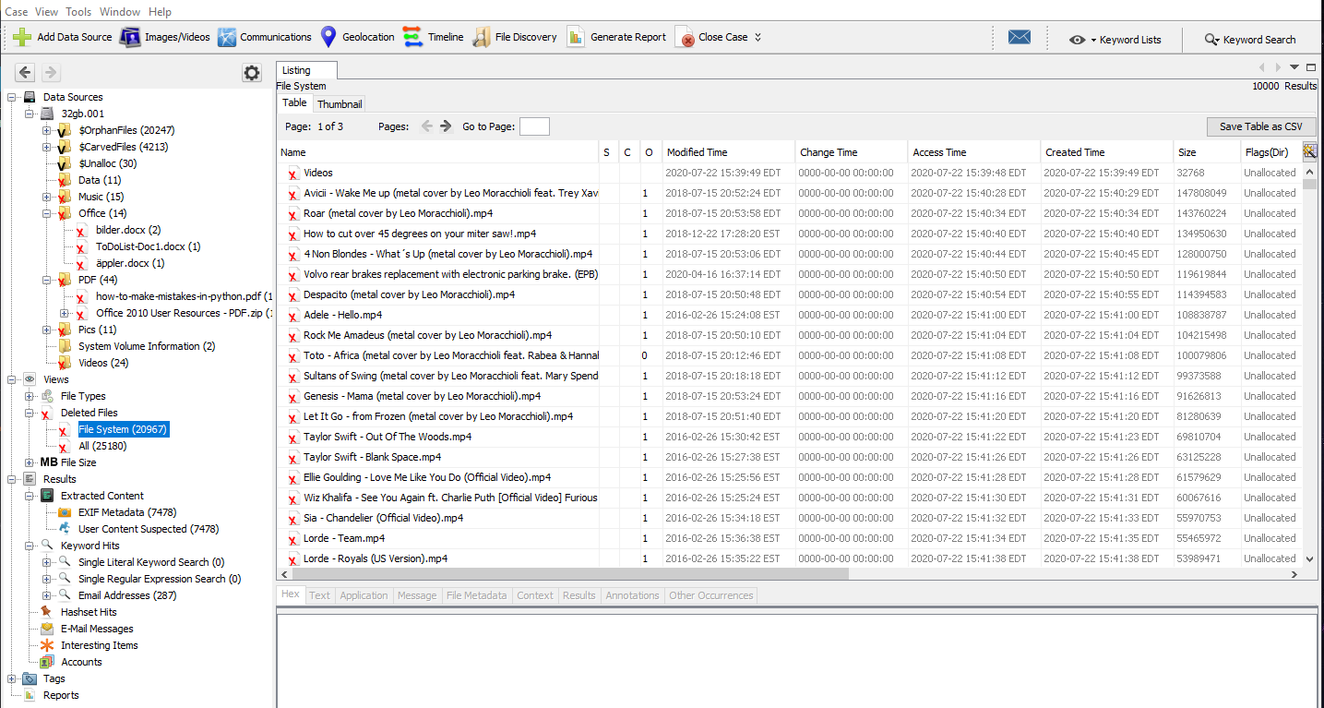Click the Go to Page input field
1324x708 pixels.
tap(534, 126)
